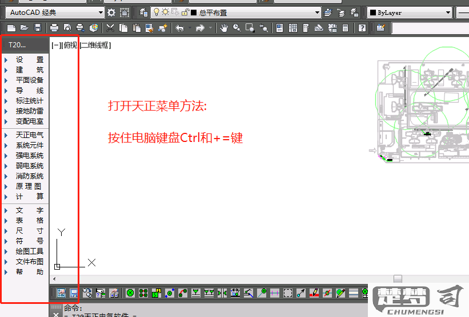Image resolution: width=469 pixels, height=317 pixels.
Task: Expand the 强电系统 menu triangle
Action: pyautogui.click(x=6, y=156)
